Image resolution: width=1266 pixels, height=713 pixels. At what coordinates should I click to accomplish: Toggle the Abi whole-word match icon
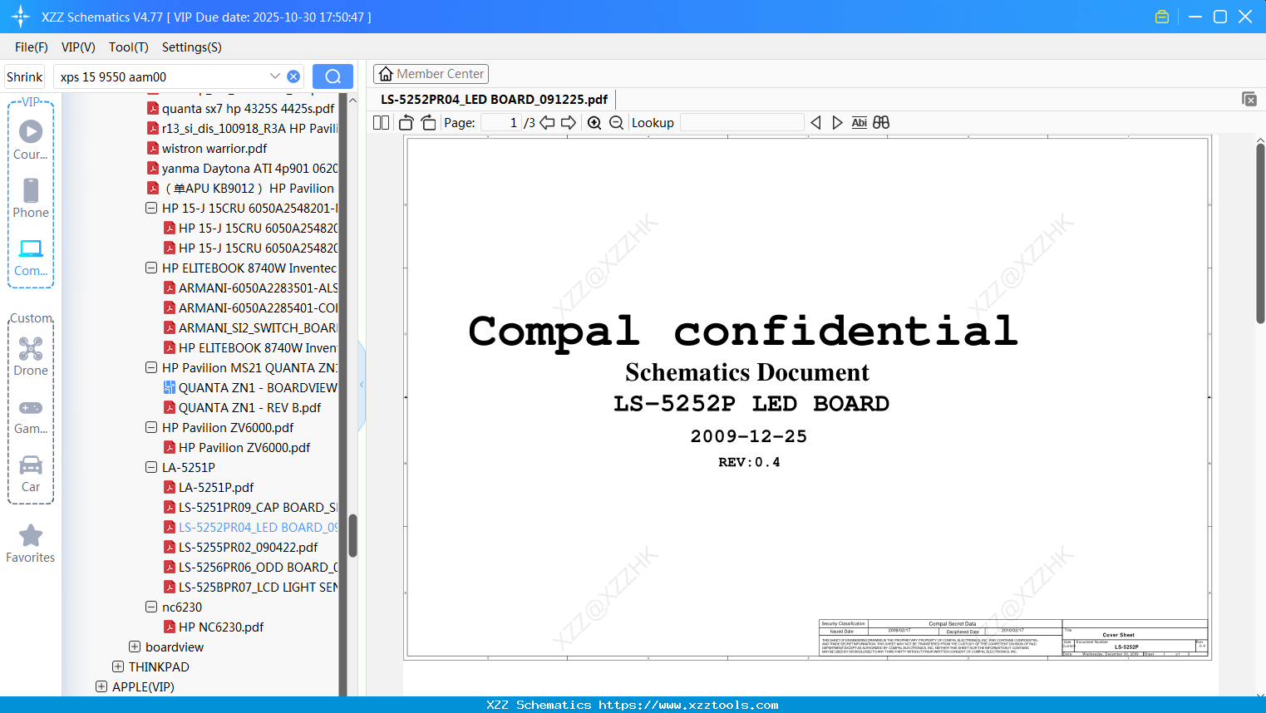859,122
